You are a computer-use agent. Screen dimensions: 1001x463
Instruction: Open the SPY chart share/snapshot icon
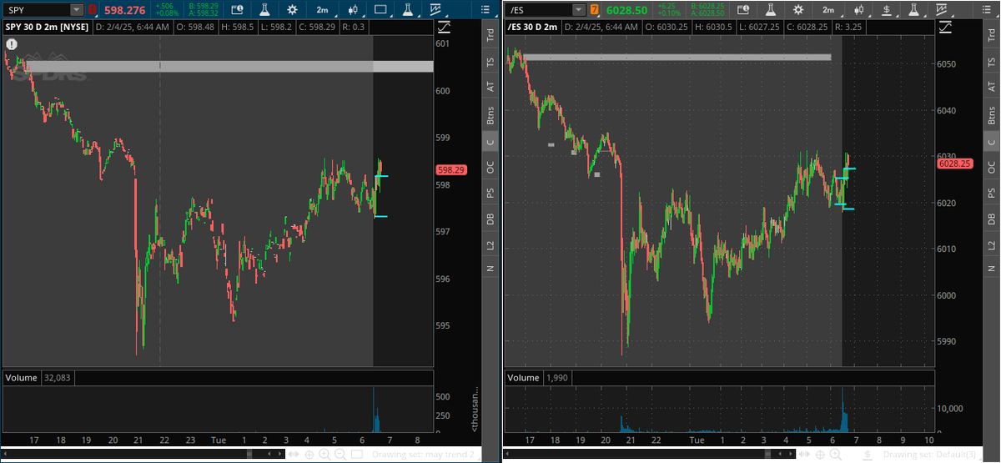(x=236, y=10)
